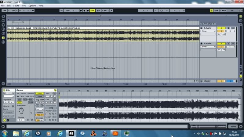Click the global Record button
Image resolution: width=244 pixels, height=137 pixels.
coord(88,11)
